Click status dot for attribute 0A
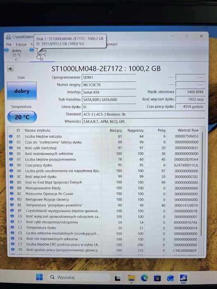This screenshot has height=289, width=217. pyautogui.click(x=11, y=171)
